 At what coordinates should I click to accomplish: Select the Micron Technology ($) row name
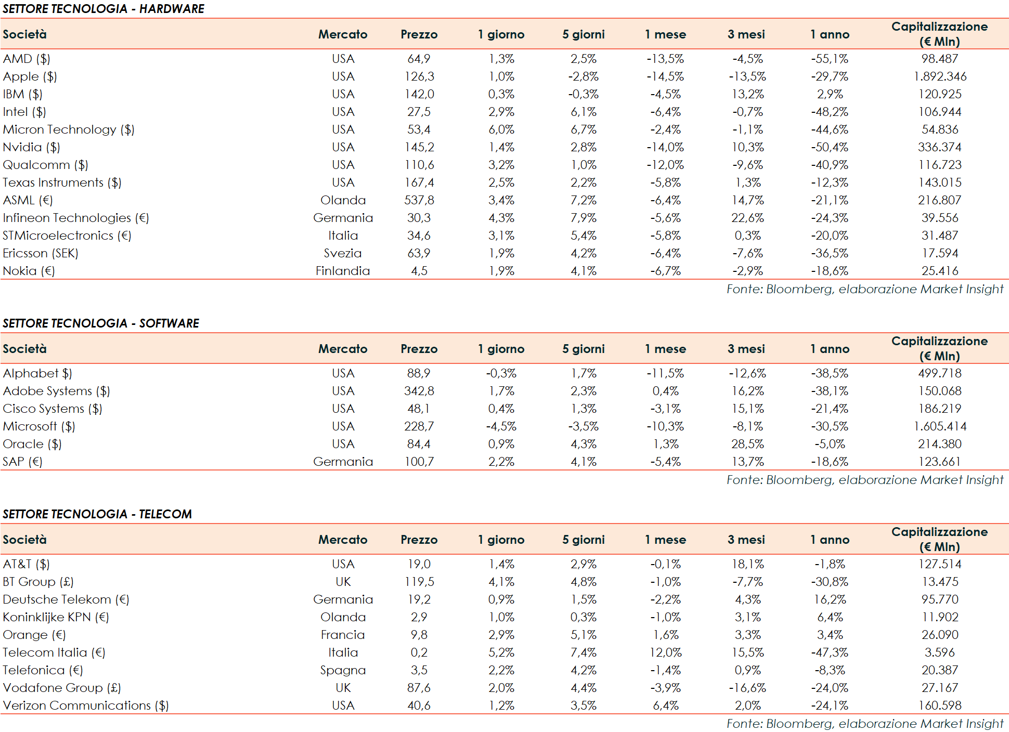click(69, 129)
